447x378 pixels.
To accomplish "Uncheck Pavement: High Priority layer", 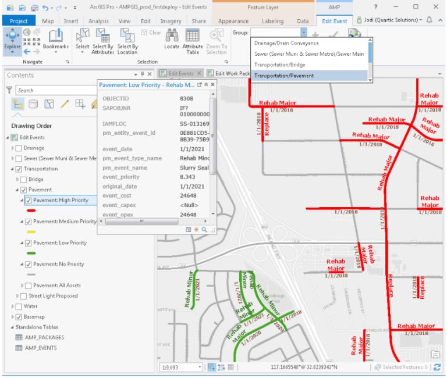I will click(x=28, y=200).
